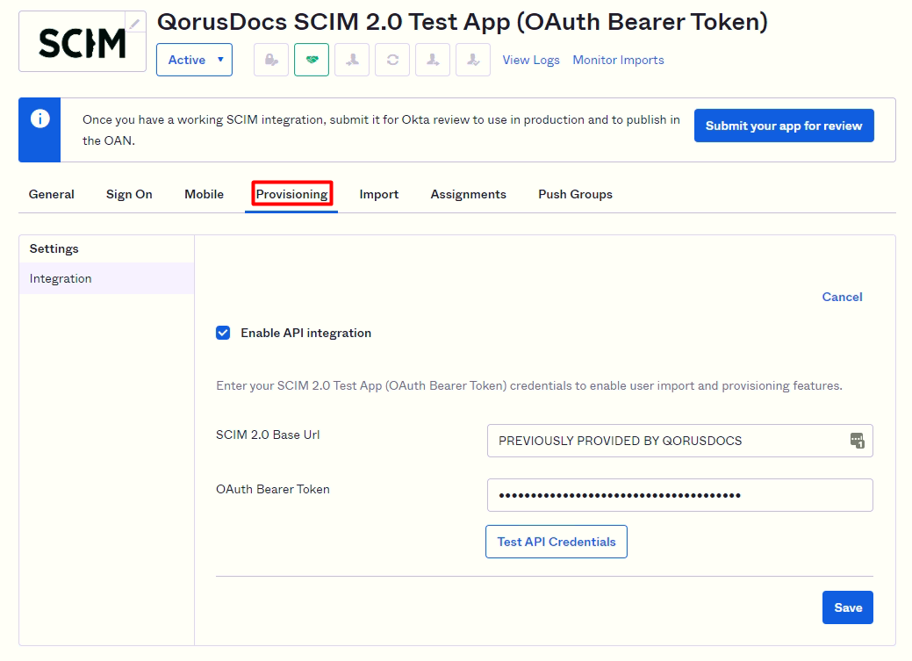Click the 'OAuth Bearer Token' label
This screenshot has width=912, height=661.
[x=273, y=489]
